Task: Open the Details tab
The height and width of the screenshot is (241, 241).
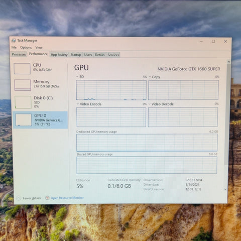Action: [x=100, y=55]
